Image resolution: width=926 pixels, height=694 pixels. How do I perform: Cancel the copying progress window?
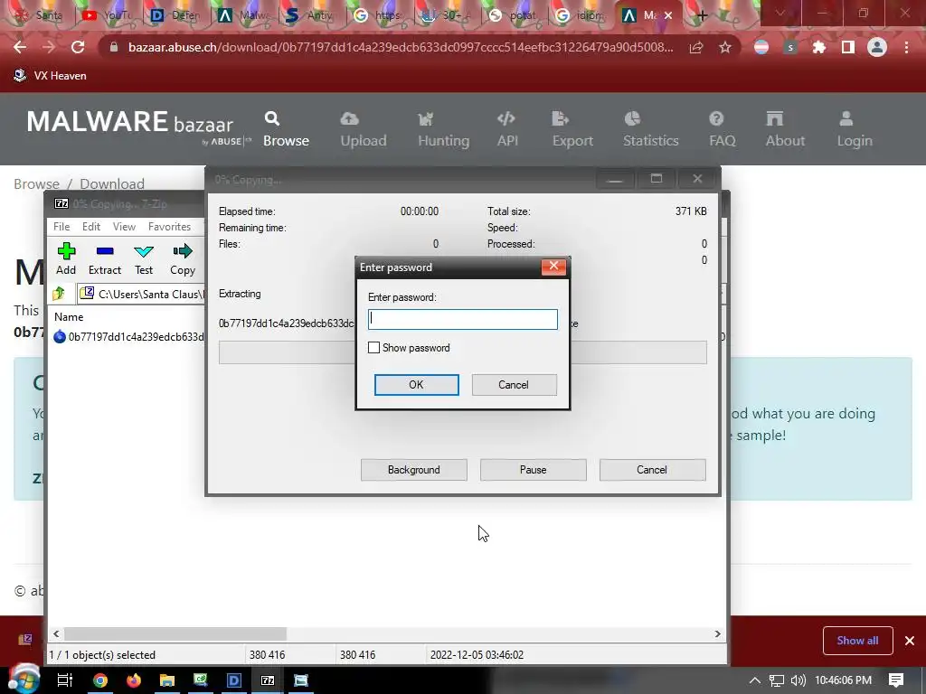[652, 470]
